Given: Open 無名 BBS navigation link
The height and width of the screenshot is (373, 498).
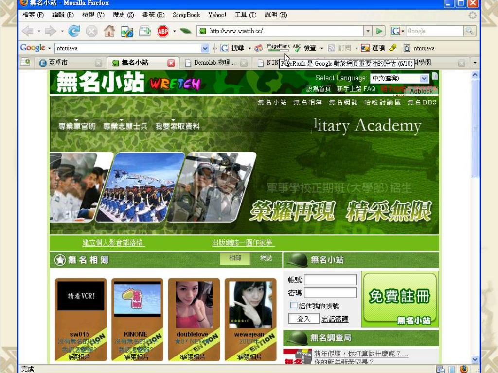Looking at the screenshot, I should click(x=422, y=102).
